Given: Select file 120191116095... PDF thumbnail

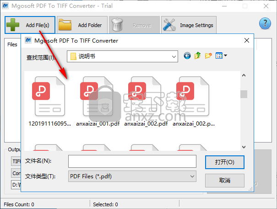Looking at the screenshot, I should coord(49,102).
